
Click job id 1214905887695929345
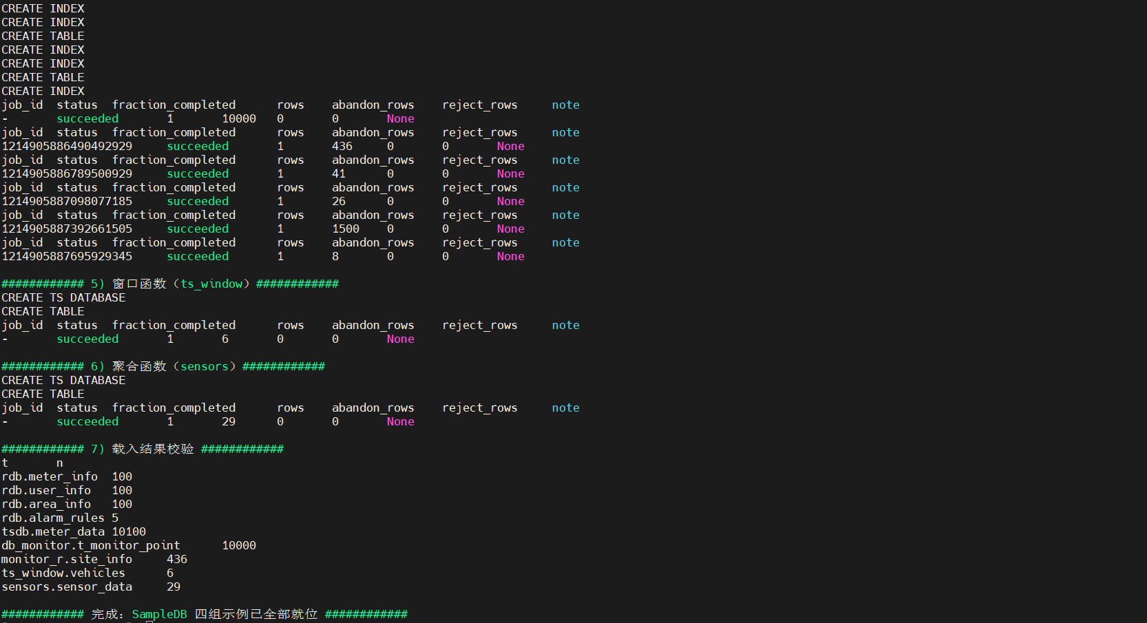[x=67, y=256]
